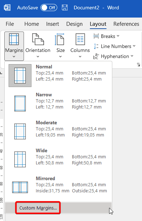Image resolution: width=142 pixels, height=221 pixels.
Task: Click the Line Numbers icon
Action: tap(96, 46)
